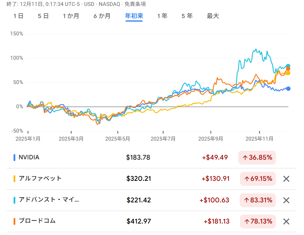Click the 2025年3月 axis label

pos(71,139)
